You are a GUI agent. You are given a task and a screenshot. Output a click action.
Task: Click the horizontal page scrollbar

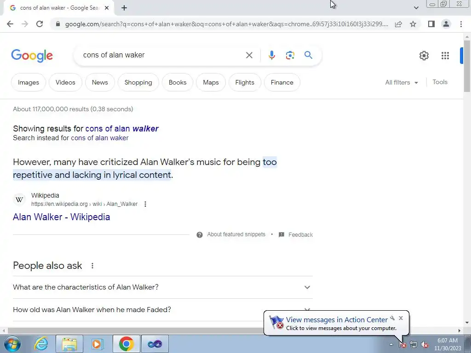click(135, 330)
